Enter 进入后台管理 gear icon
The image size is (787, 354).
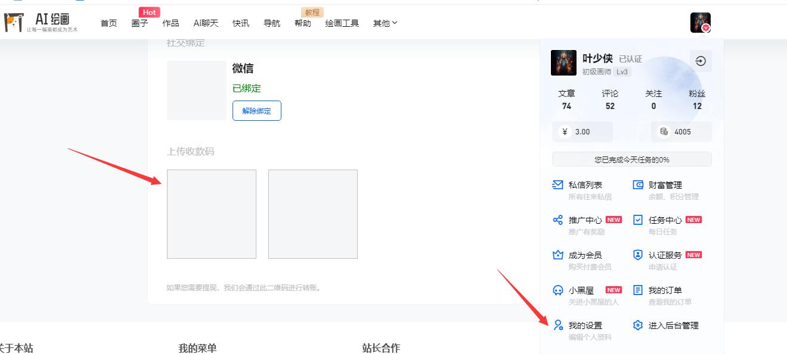pos(638,325)
